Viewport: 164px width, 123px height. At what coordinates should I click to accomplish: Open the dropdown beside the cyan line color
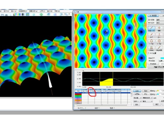click(x=161, y=61)
